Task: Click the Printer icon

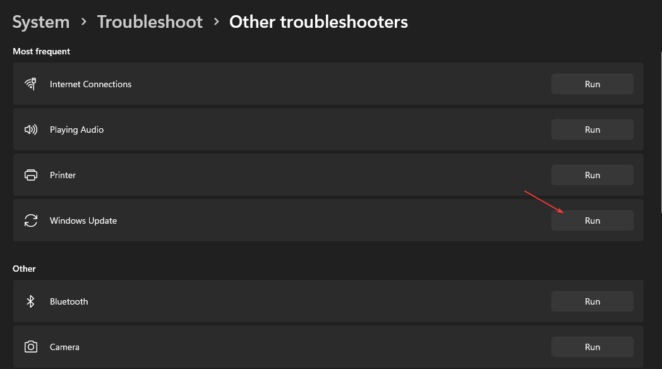Action: click(30, 175)
